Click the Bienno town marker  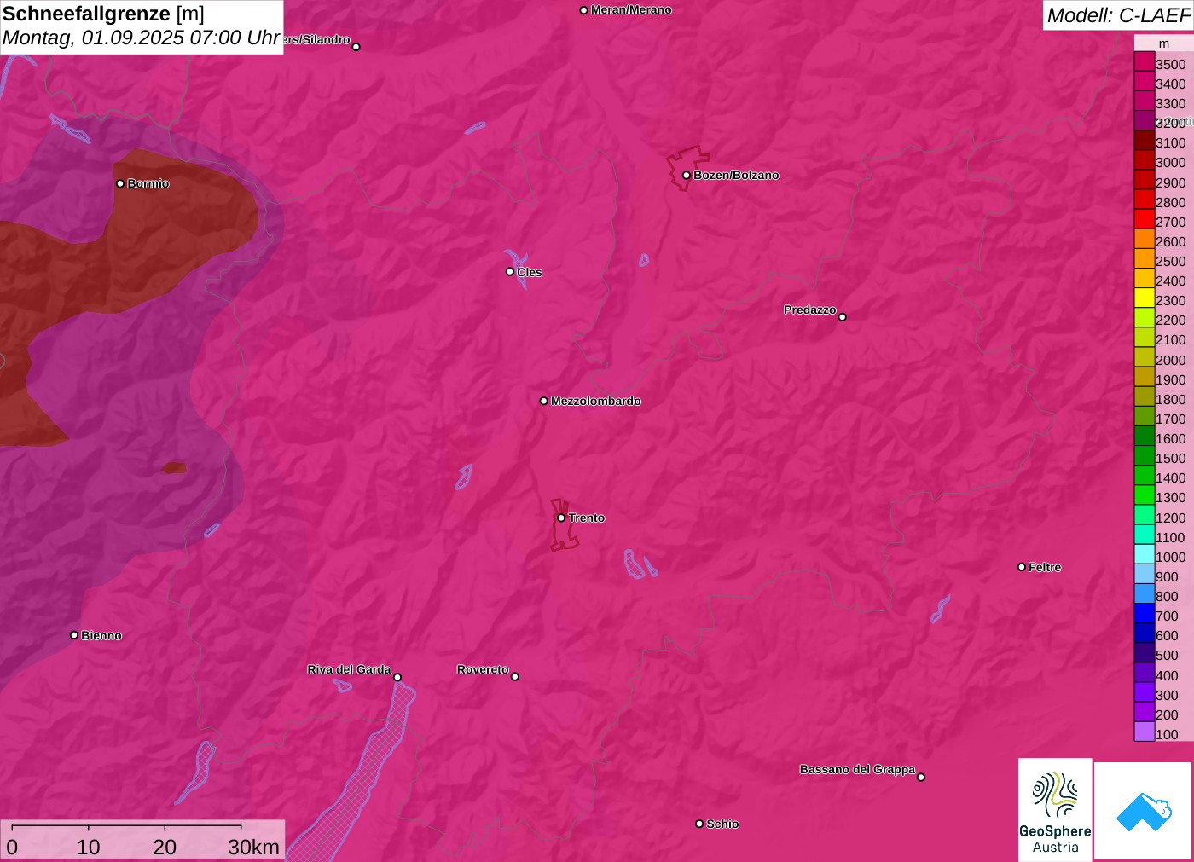point(74,635)
